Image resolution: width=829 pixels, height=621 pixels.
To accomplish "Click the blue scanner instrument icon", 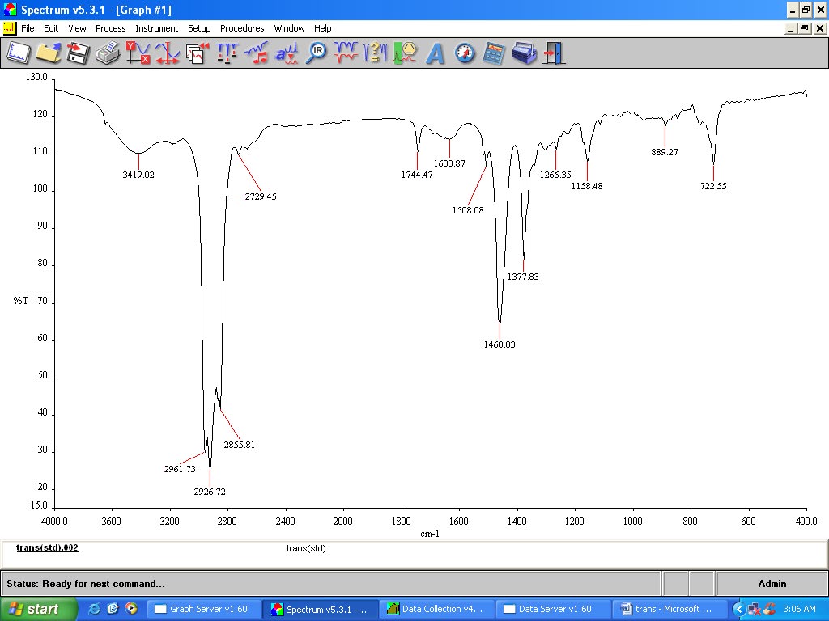I will click(525, 53).
